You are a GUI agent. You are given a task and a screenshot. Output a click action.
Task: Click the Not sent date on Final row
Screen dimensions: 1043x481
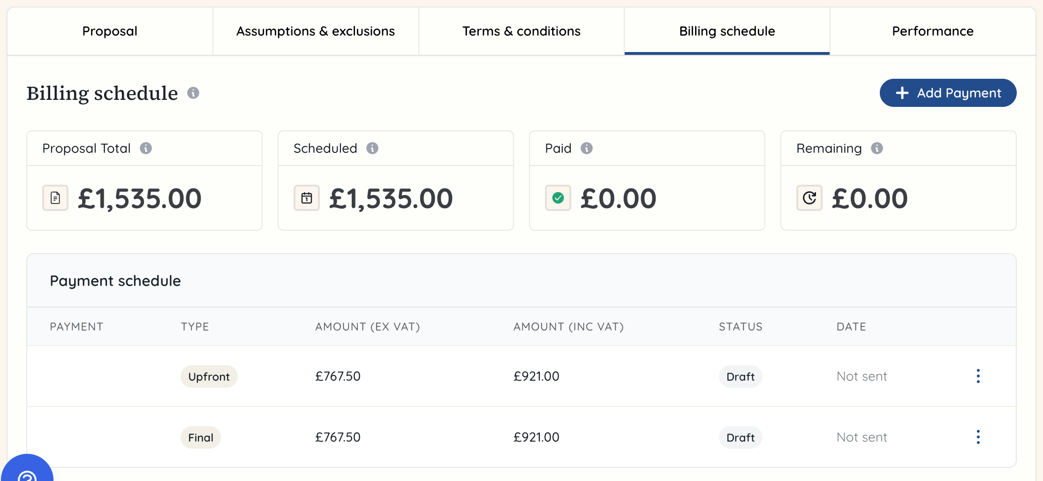tap(862, 437)
